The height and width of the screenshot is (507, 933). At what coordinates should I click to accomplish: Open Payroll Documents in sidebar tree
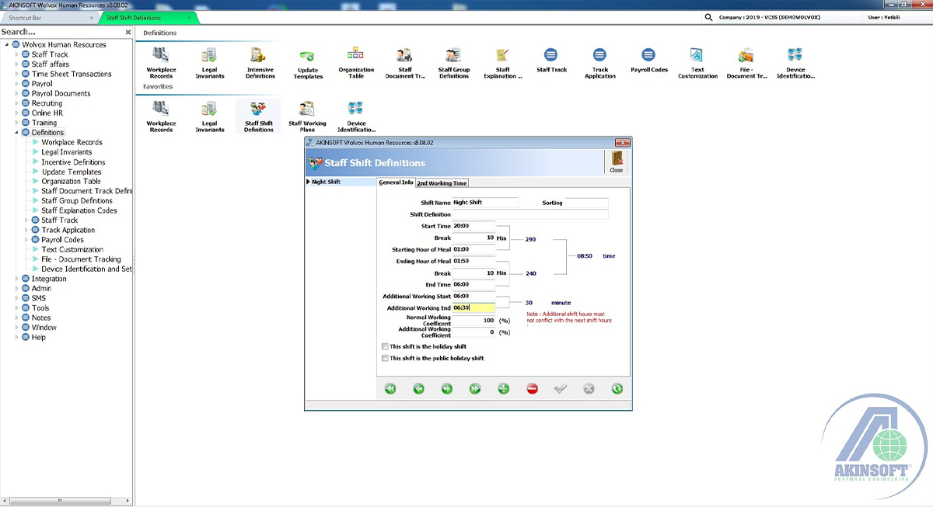coord(61,94)
